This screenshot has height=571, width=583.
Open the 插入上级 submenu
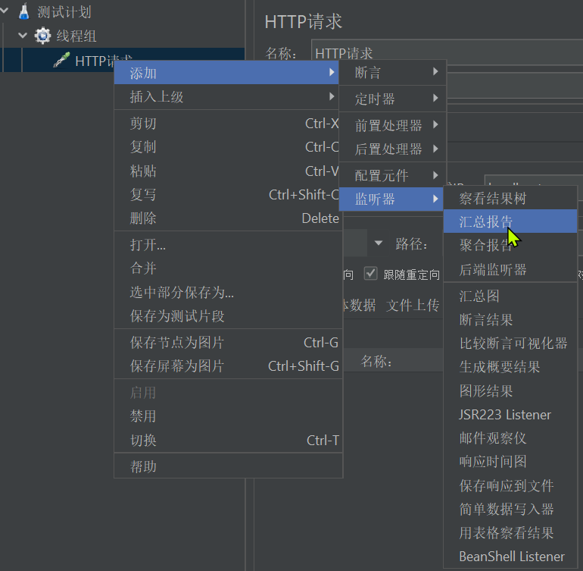tap(226, 97)
